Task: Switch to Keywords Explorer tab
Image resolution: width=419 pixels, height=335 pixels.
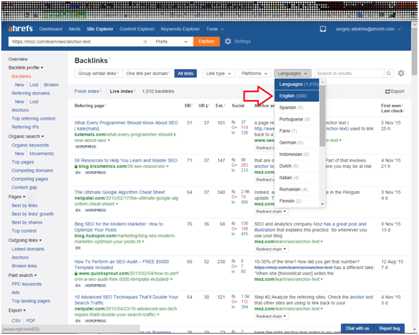Action: 180,29
